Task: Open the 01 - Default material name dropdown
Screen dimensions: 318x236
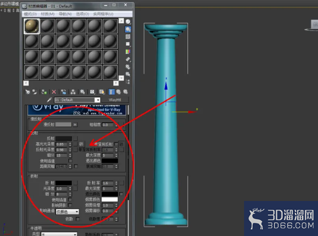Action: (98, 100)
